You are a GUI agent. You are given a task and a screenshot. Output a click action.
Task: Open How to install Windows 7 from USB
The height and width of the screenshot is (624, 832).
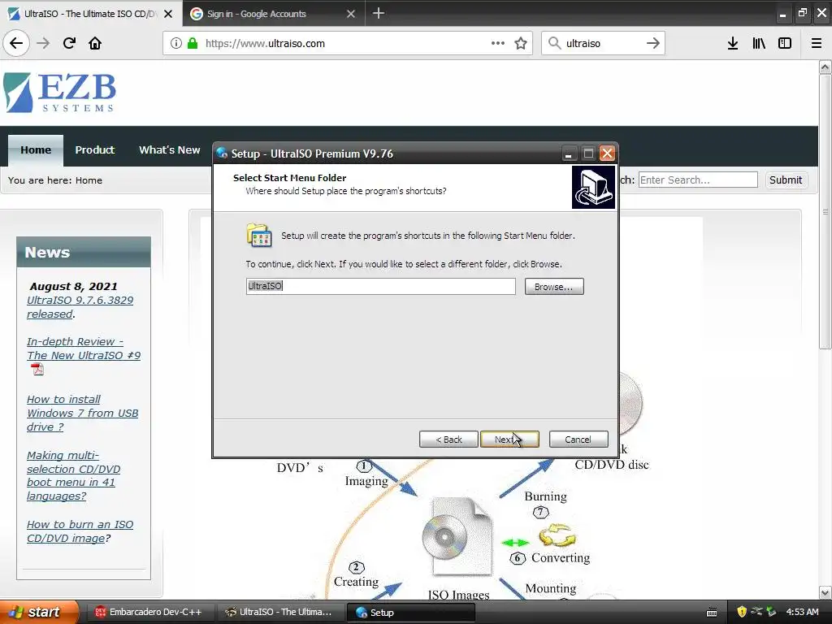[82, 413]
